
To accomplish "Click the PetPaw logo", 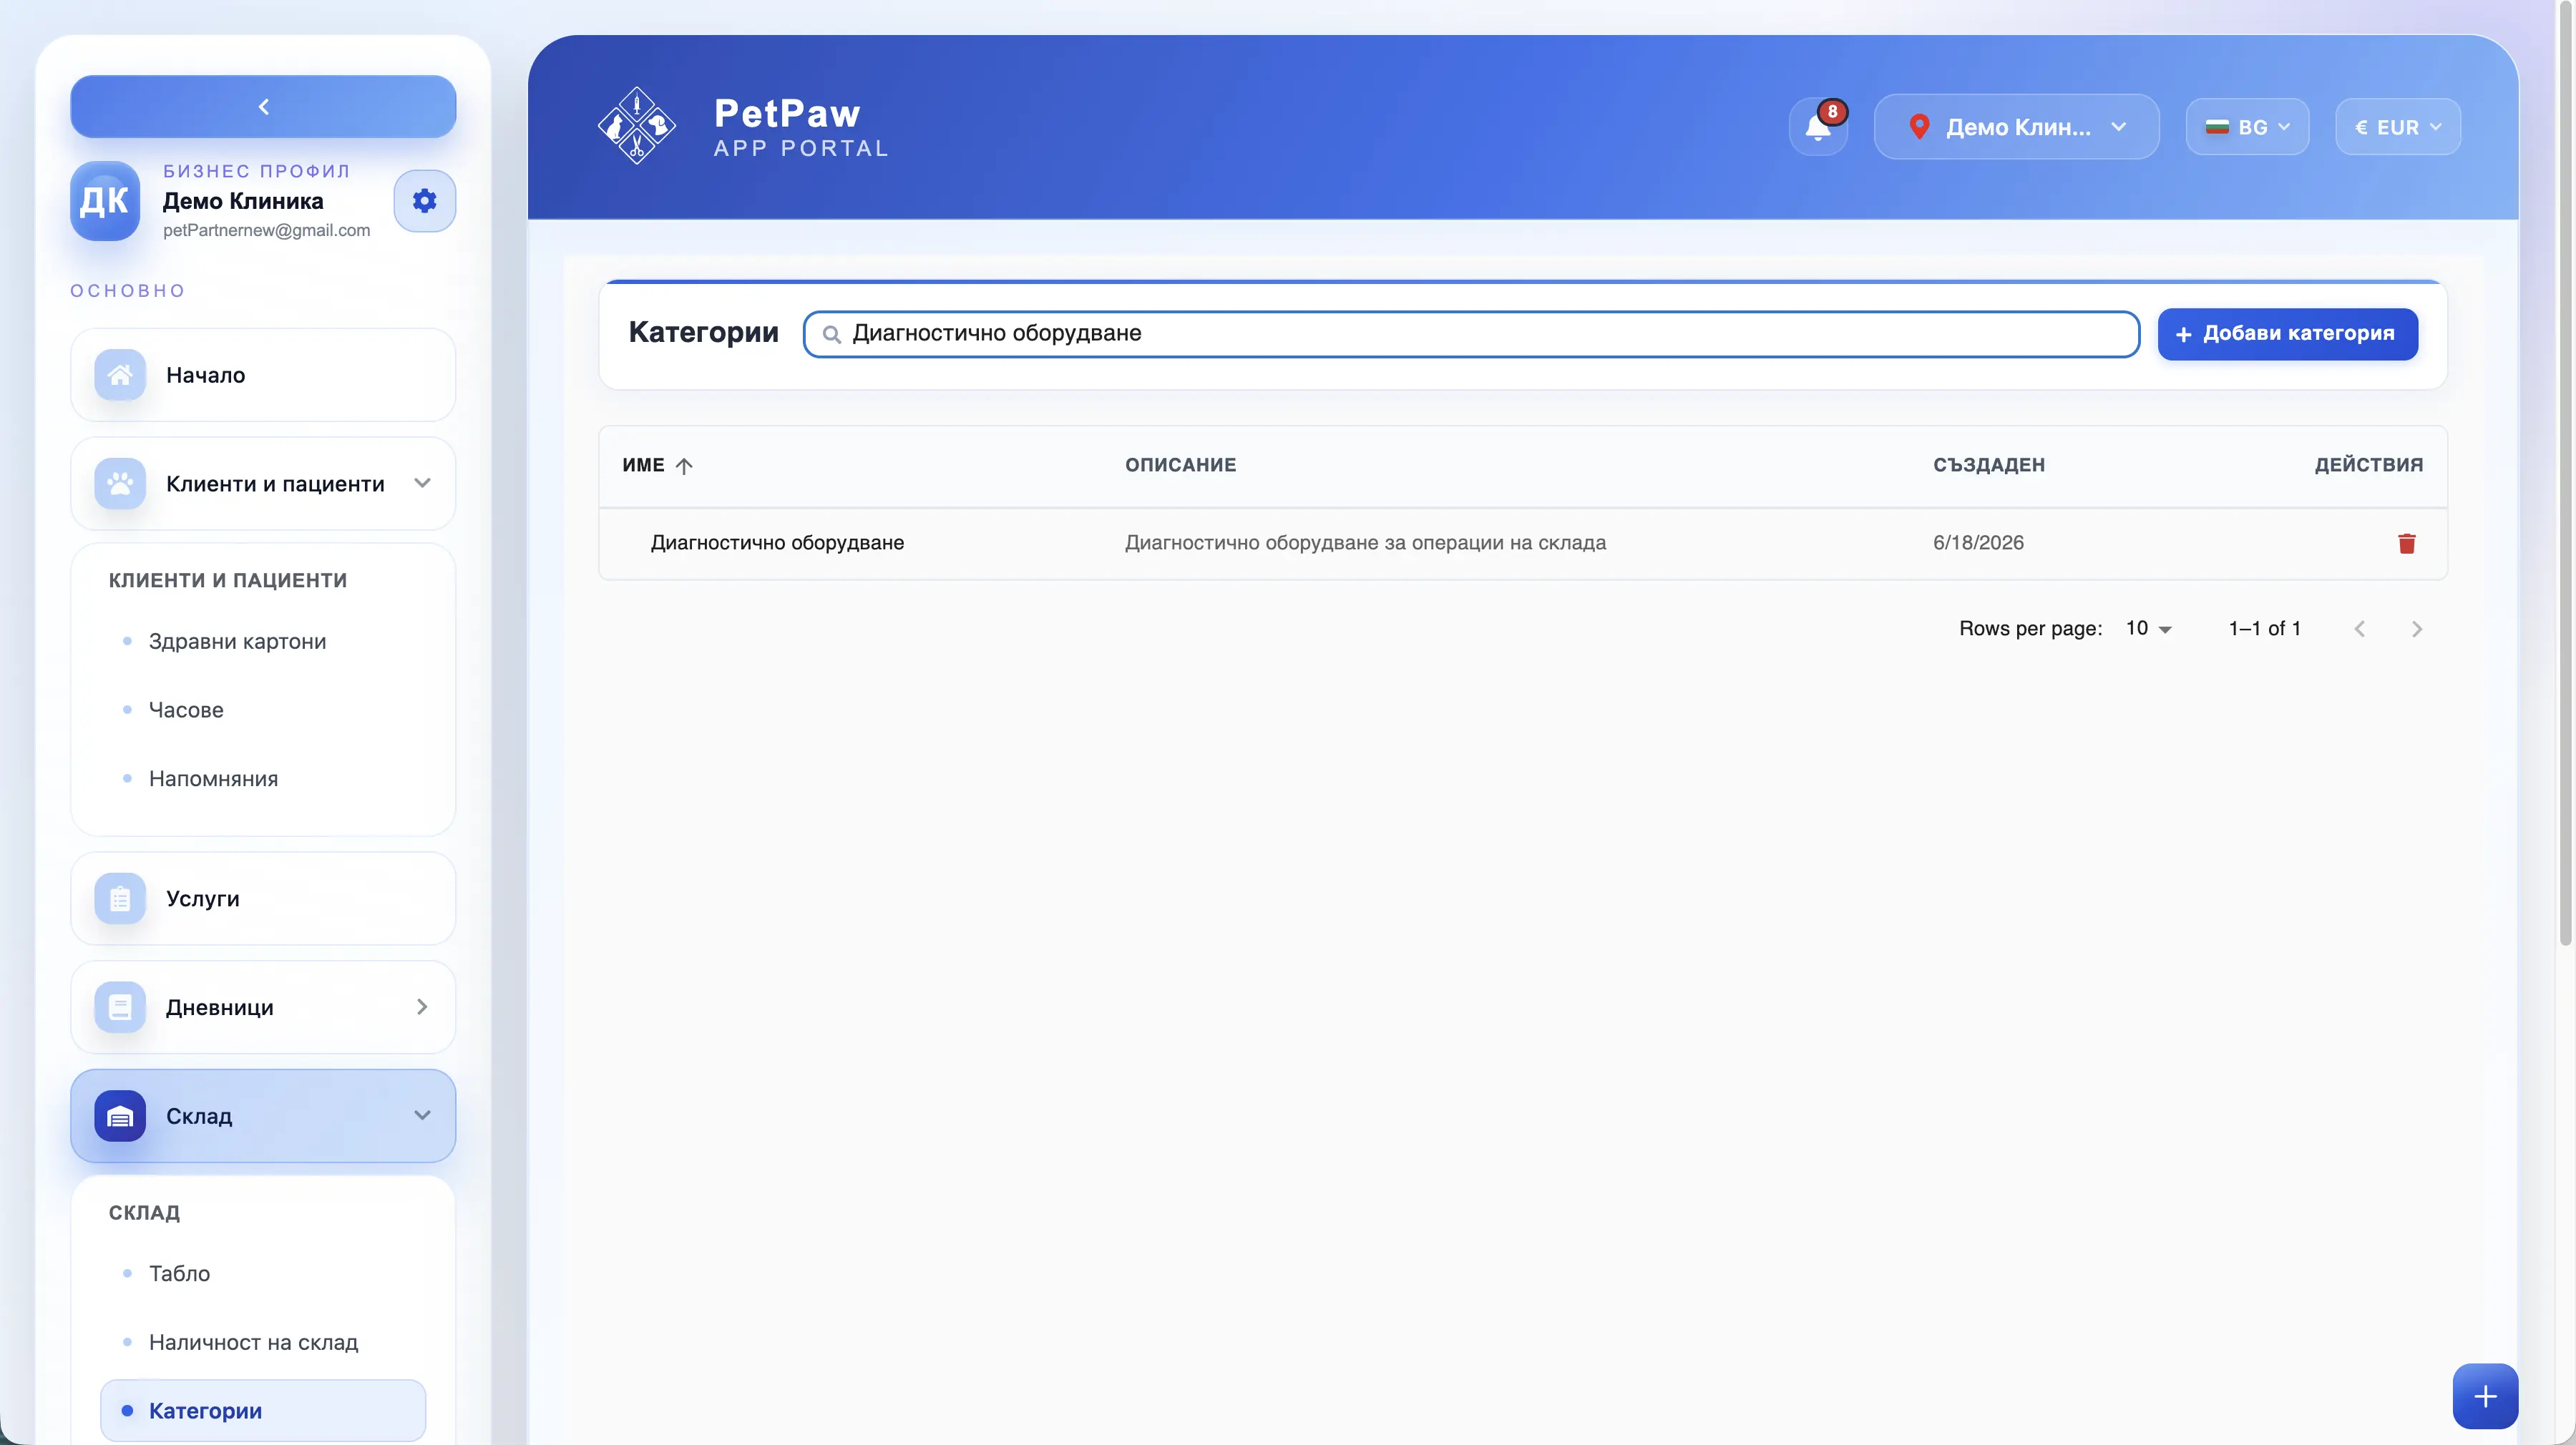I will 636,126.
